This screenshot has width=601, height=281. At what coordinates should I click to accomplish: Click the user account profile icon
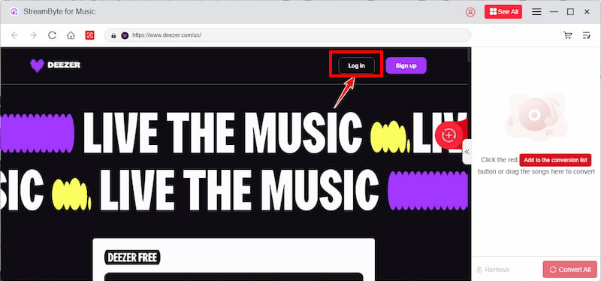(470, 12)
